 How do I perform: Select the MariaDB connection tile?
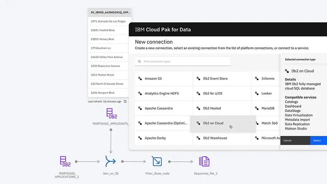pyautogui.click(x=266, y=108)
